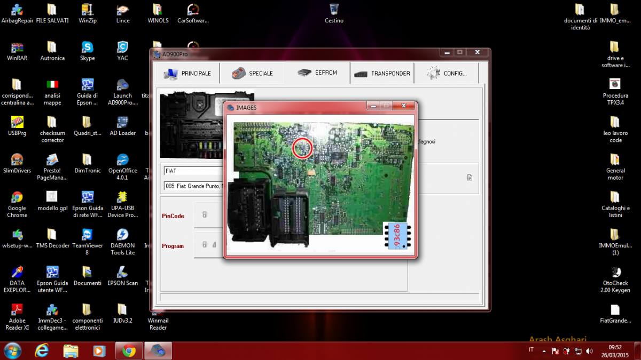Open the DimTronic folder
This screenshot has width=641, height=360.
point(87,163)
